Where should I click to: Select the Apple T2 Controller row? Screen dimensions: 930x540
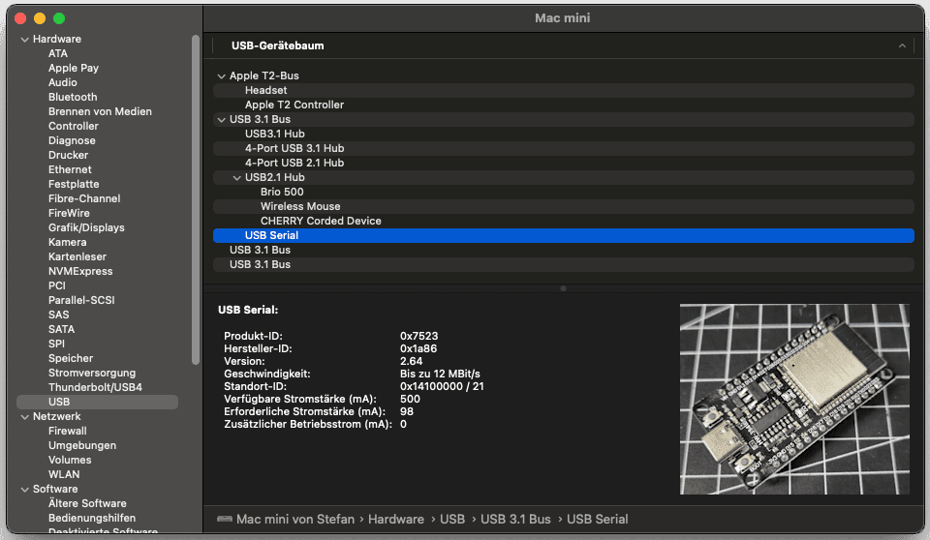click(x=564, y=105)
